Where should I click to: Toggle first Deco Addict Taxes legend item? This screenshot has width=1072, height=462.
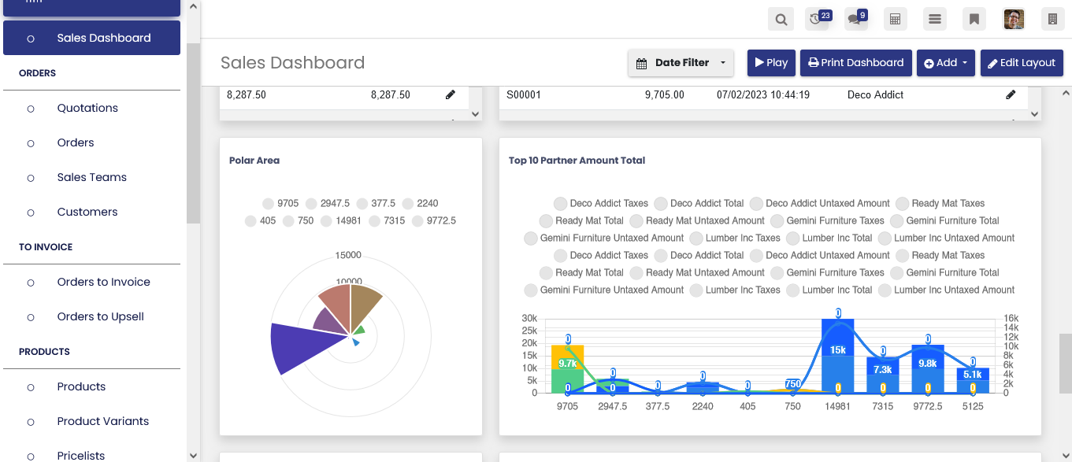pyautogui.click(x=601, y=203)
